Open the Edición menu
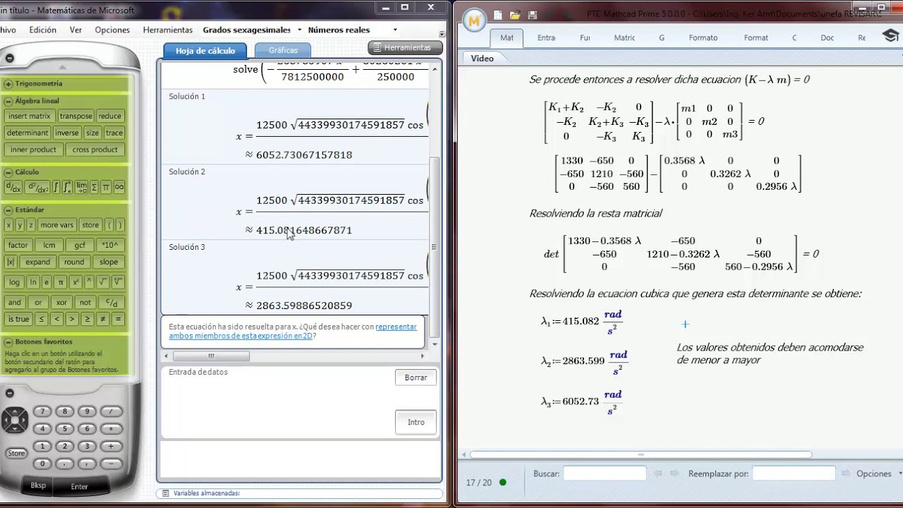The width and height of the screenshot is (903, 508). [43, 30]
